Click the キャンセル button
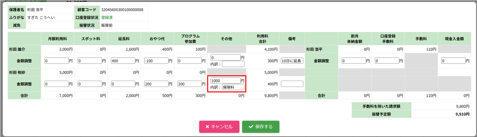477x137 pixels. (x=219, y=127)
